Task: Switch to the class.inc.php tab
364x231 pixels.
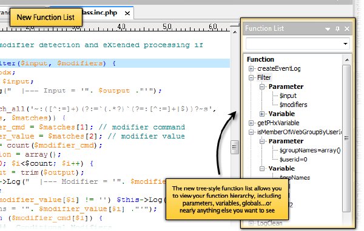Action: coord(100,13)
